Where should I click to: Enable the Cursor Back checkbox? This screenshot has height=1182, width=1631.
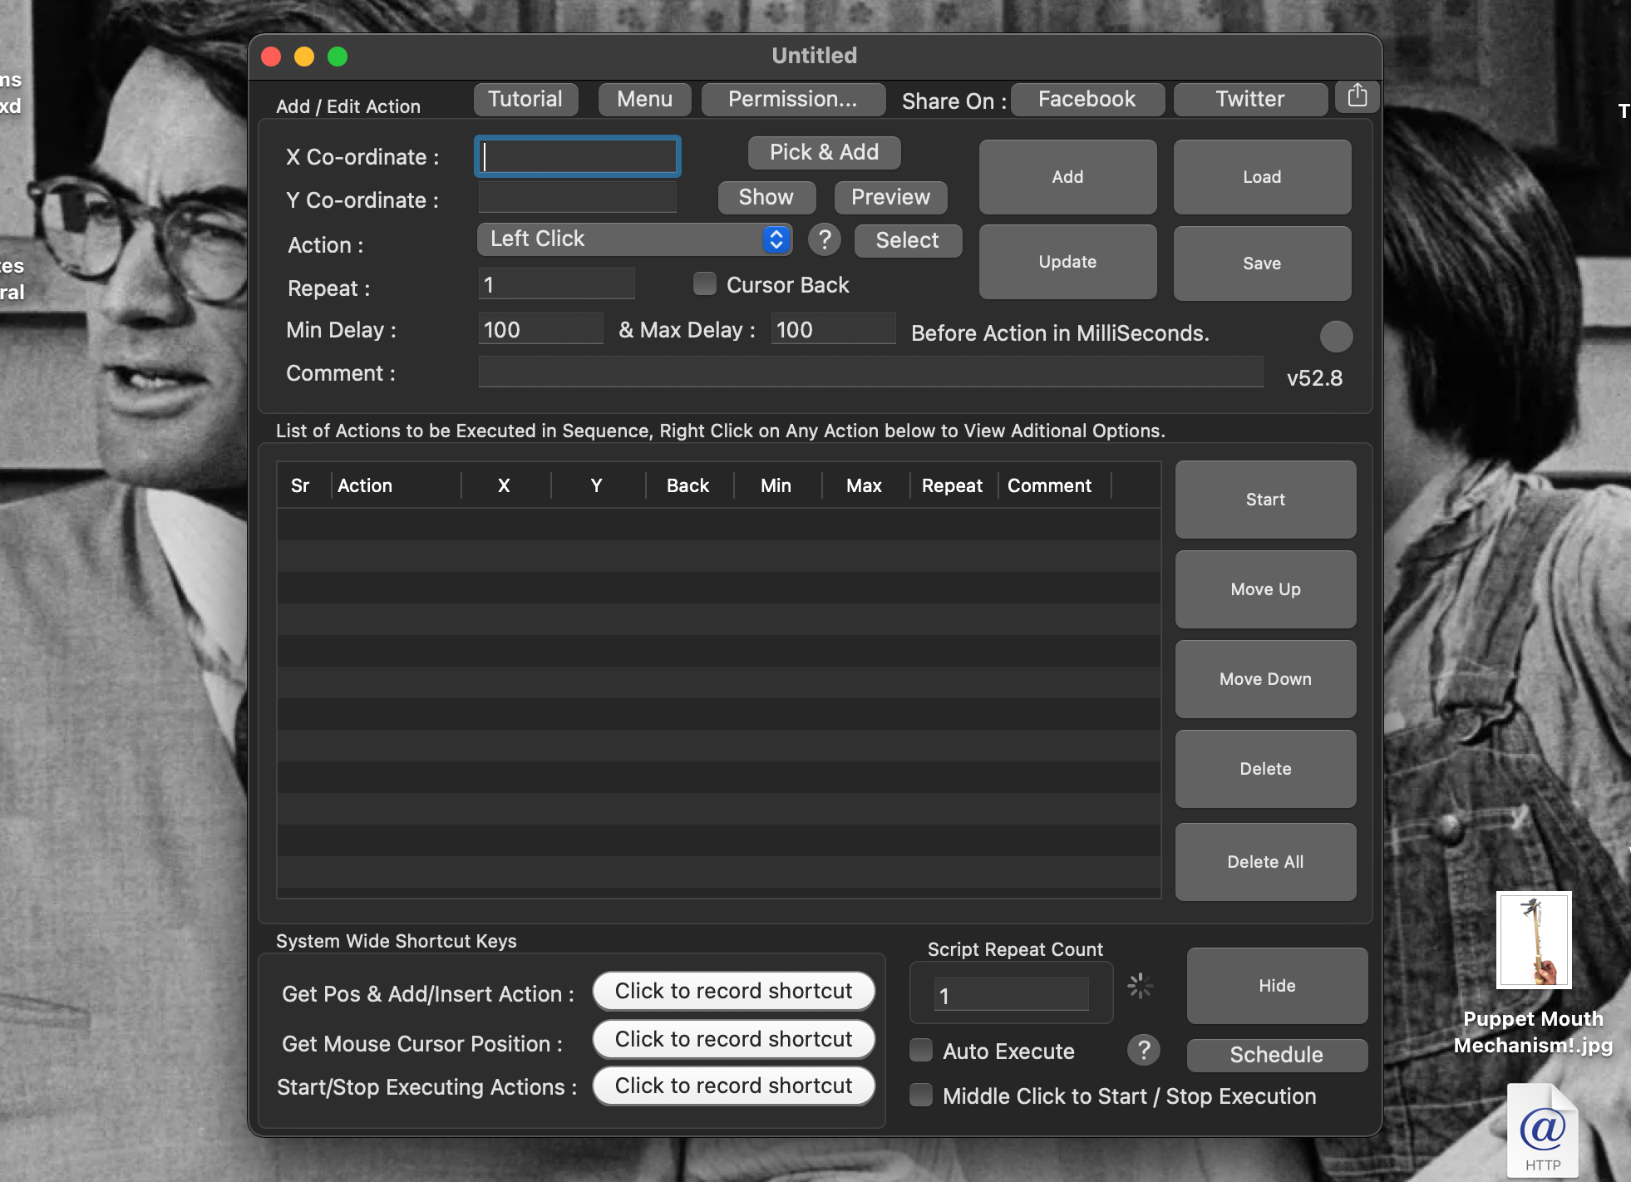(x=705, y=284)
